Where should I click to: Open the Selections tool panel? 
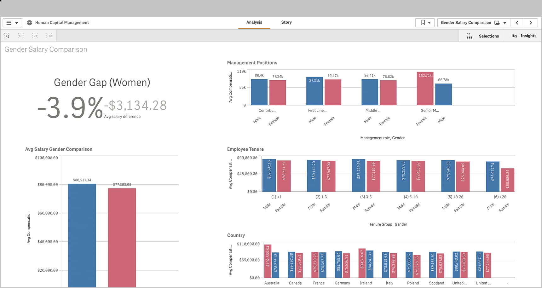482,36
